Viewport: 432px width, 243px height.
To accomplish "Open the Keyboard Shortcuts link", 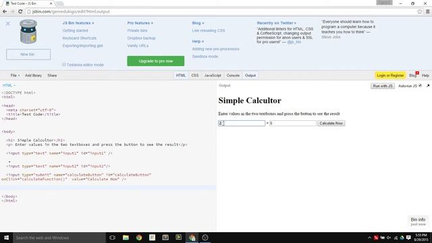I will [80, 38].
